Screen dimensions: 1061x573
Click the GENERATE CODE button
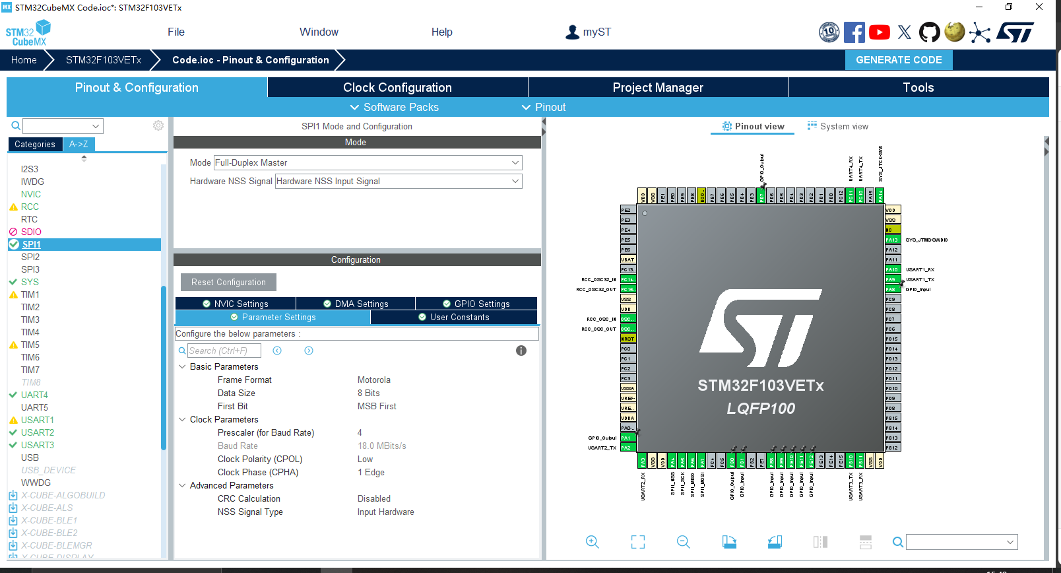[x=899, y=59]
